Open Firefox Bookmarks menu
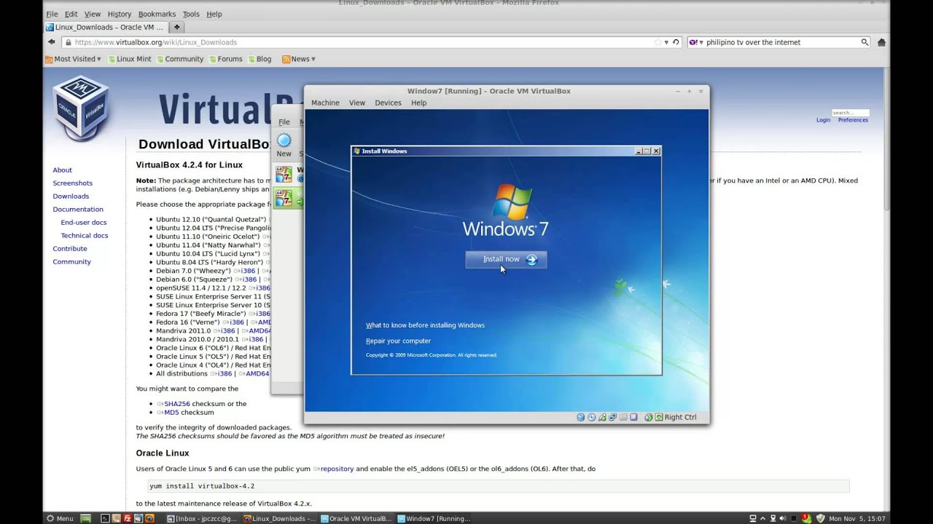The image size is (933, 524). tap(157, 14)
